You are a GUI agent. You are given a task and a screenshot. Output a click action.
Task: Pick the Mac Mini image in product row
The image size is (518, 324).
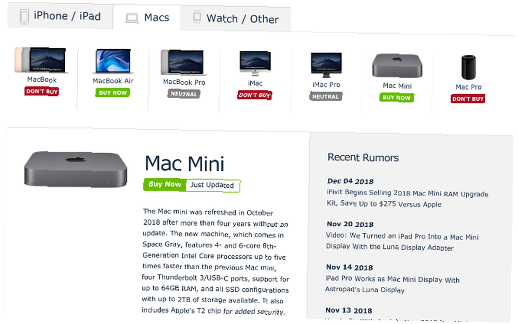(397, 66)
